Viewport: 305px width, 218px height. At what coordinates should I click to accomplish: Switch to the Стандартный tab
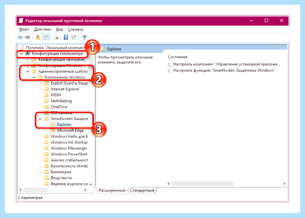click(x=142, y=190)
